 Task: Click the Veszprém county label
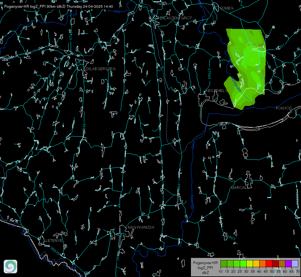[x=236, y=85]
